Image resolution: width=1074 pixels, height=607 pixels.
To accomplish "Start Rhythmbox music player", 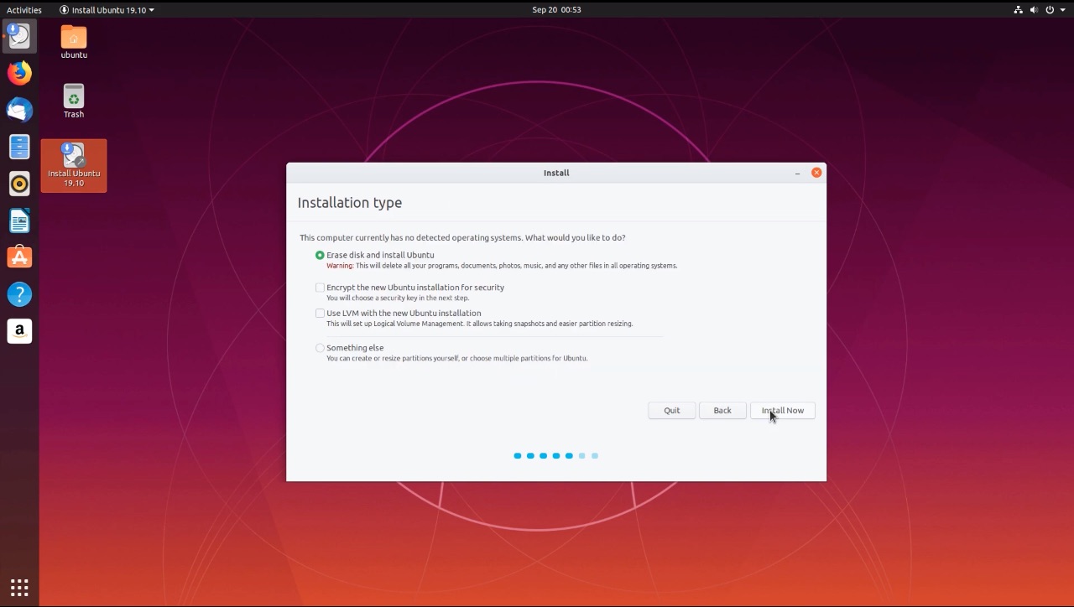I will point(19,184).
